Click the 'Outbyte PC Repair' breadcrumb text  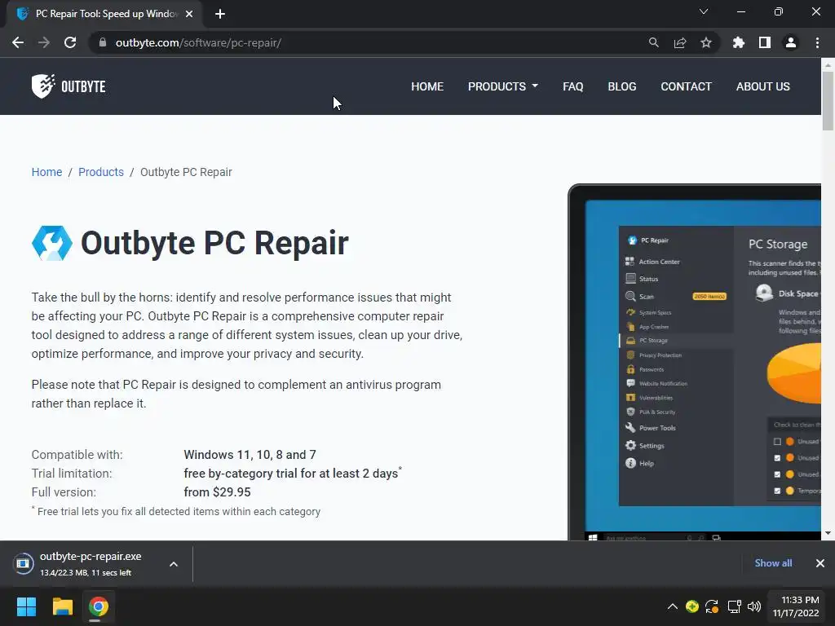point(186,172)
